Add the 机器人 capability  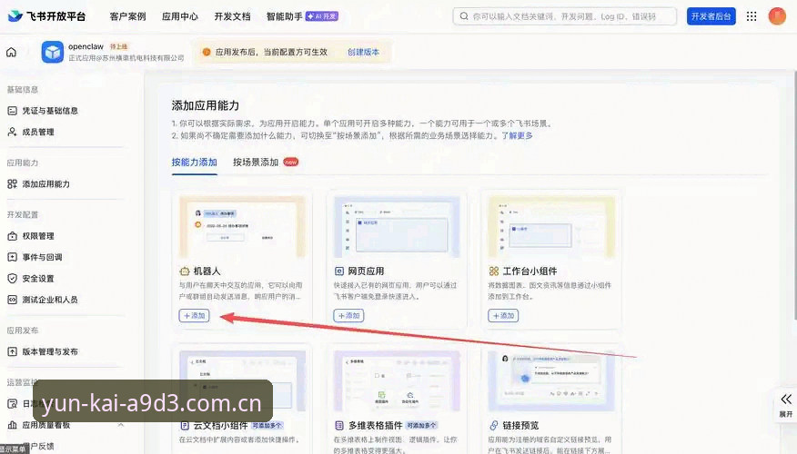coord(194,315)
